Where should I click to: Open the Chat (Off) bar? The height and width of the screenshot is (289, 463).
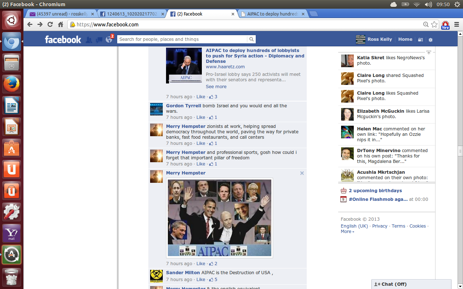point(411,284)
